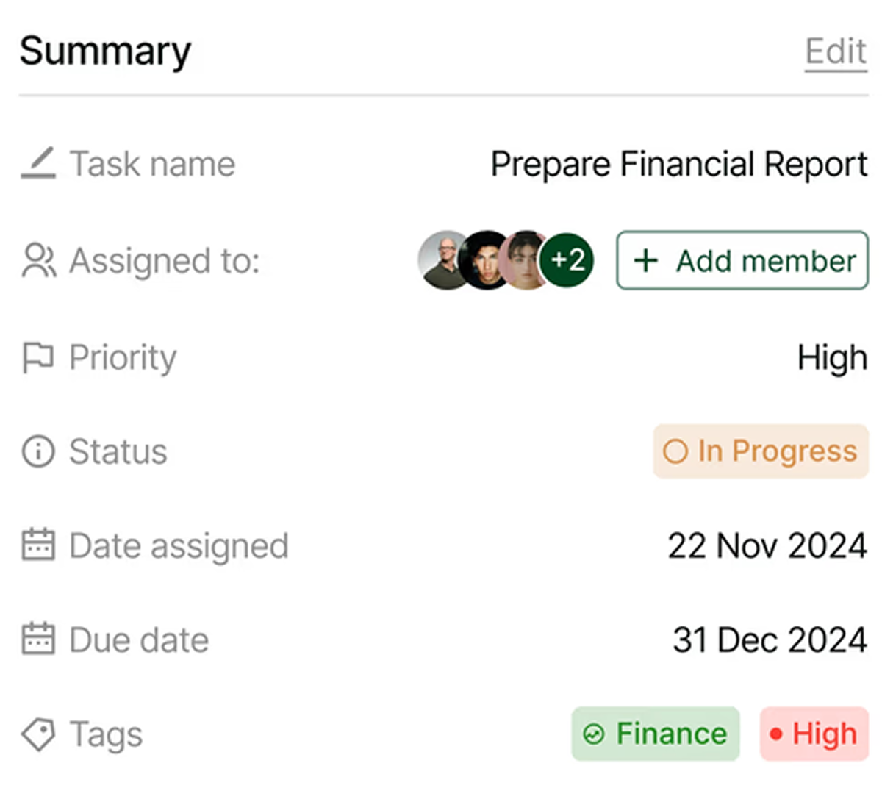Select the third avatar with pink background
The image size is (882, 788).
(x=525, y=260)
